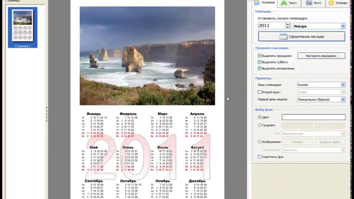Click the Выбрать файл button

330,142
